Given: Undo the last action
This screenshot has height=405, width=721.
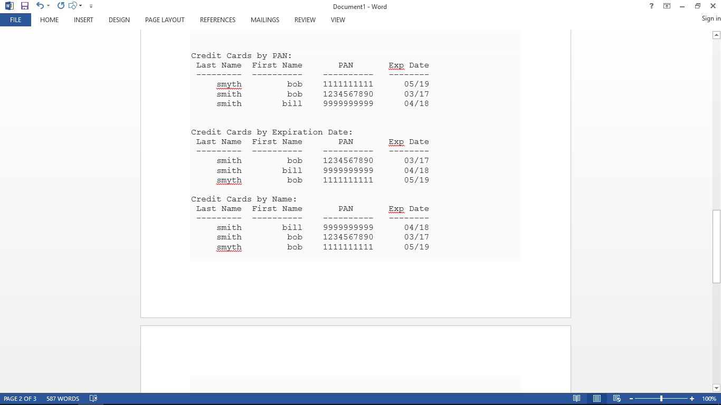Looking at the screenshot, I should pyautogui.click(x=40, y=6).
